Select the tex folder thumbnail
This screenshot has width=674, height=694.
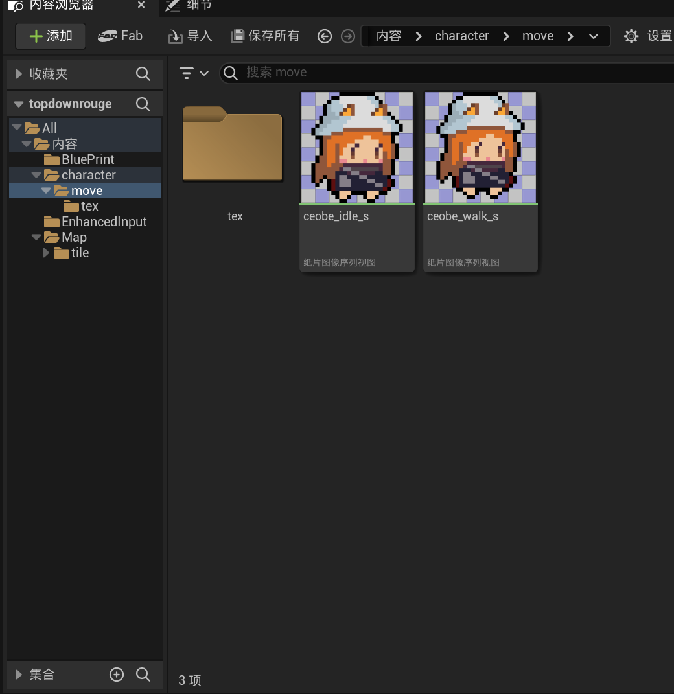point(233,143)
